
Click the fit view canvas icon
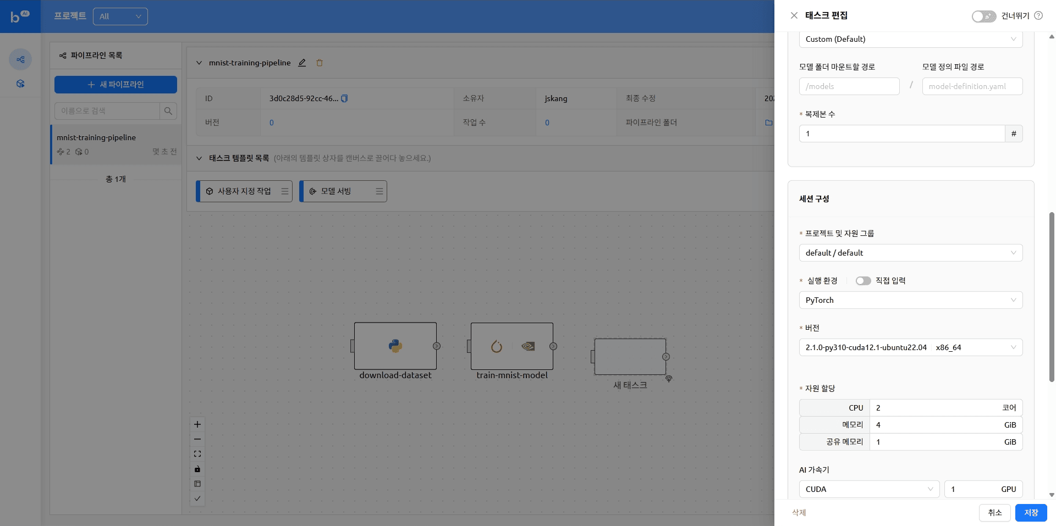[197, 454]
